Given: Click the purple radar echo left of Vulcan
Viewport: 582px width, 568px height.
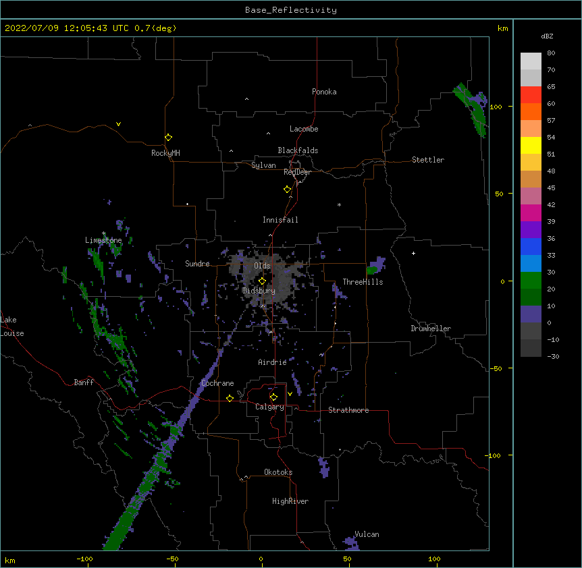Looking at the screenshot, I should [351, 543].
